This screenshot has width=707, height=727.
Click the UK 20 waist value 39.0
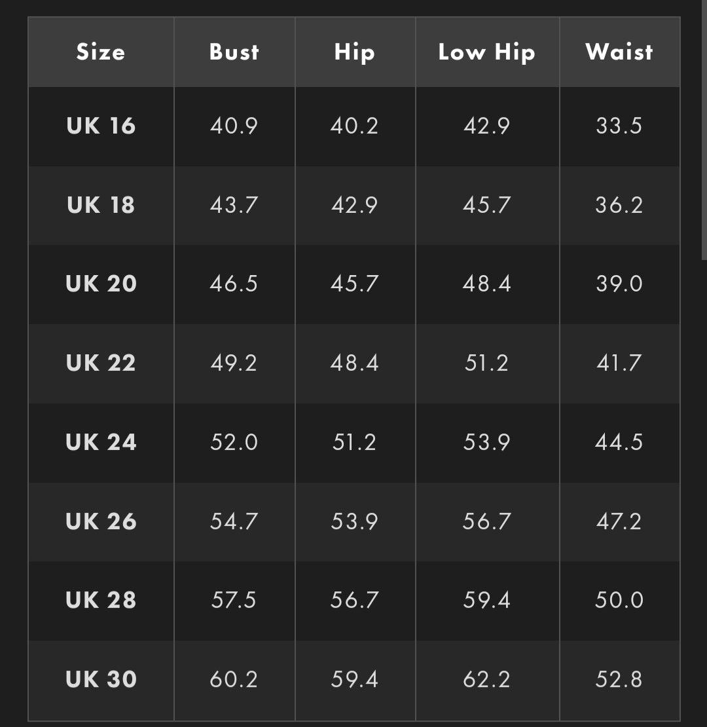click(619, 284)
